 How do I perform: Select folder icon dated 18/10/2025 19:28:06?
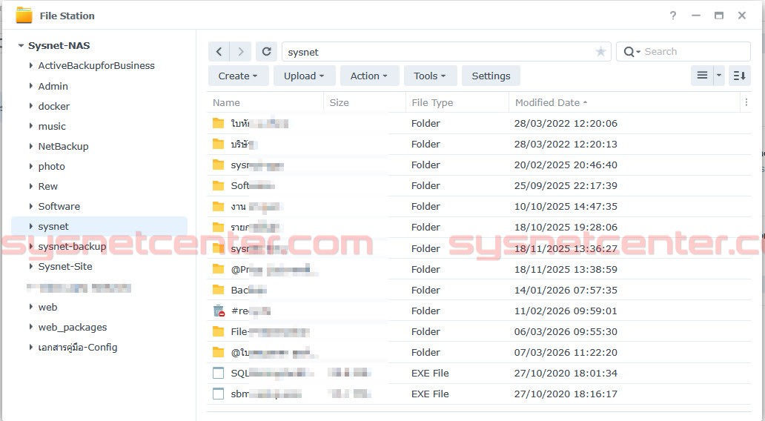point(219,227)
